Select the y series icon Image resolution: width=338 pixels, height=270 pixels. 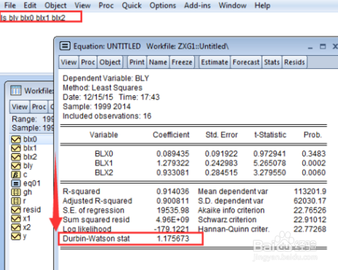[16, 236]
